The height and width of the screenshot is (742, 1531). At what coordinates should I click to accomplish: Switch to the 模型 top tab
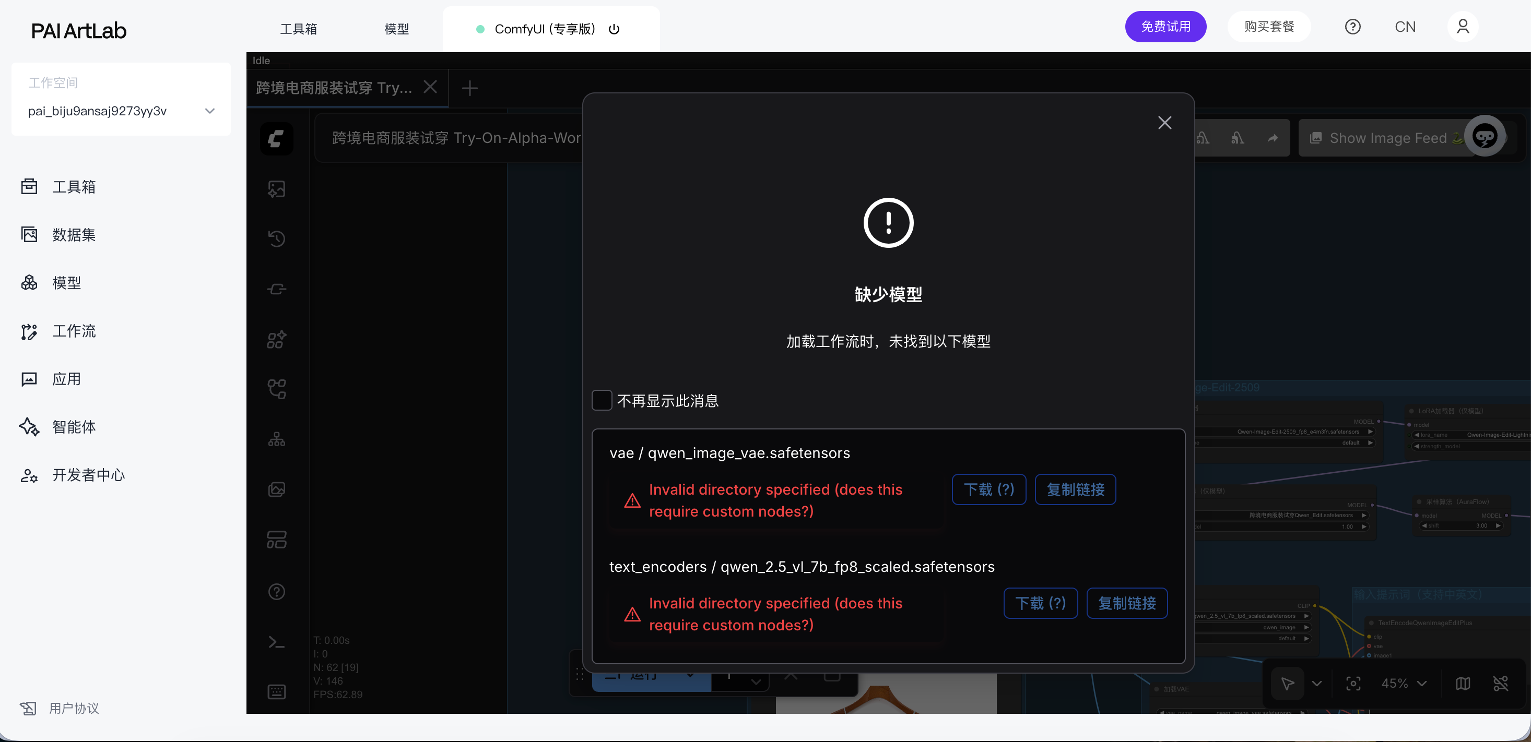point(396,29)
